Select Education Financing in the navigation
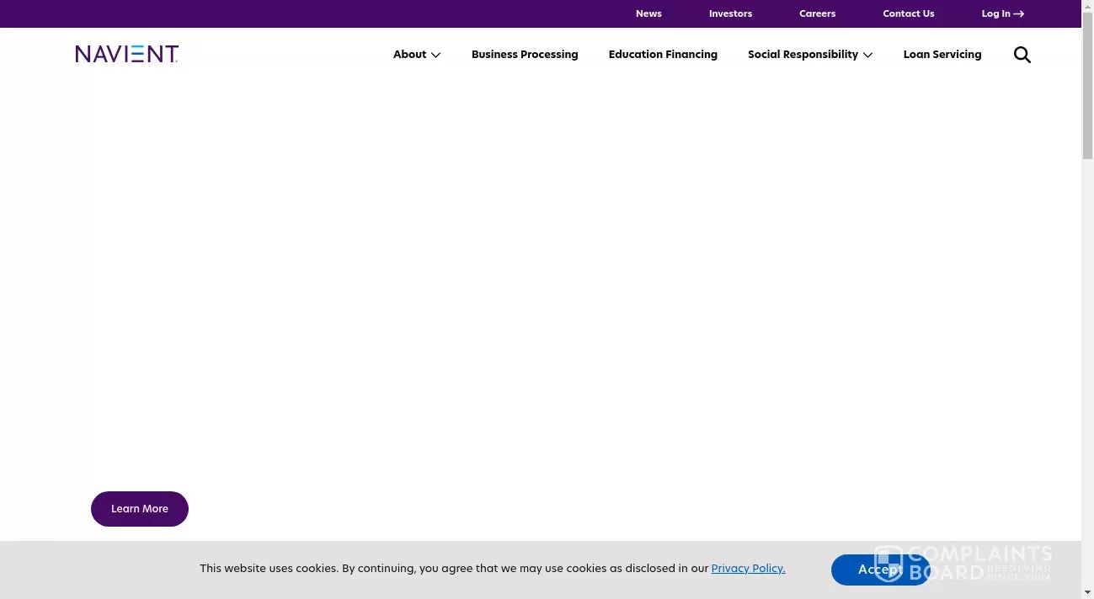This screenshot has height=599, width=1094. (663, 54)
